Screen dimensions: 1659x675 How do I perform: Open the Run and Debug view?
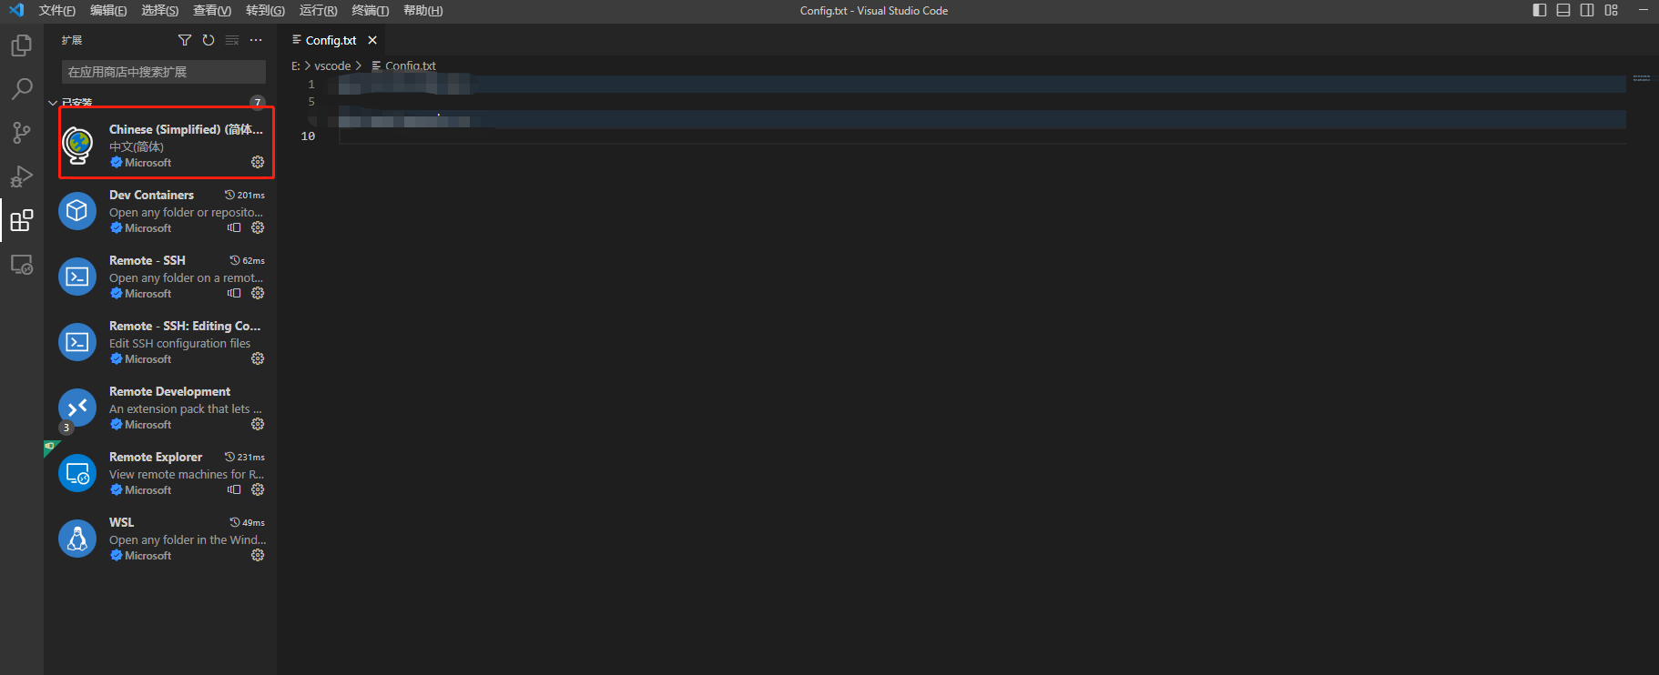point(22,176)
